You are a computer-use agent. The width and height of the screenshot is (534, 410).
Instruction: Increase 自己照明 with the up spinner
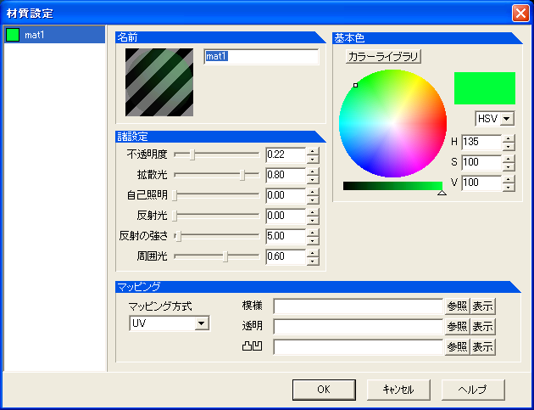(x=313, y=192)
